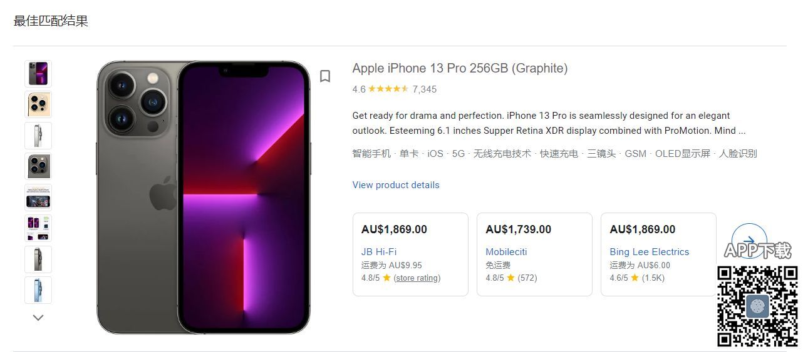Click the main iPhone product image
803x352 pixels.
pos(203,197)
